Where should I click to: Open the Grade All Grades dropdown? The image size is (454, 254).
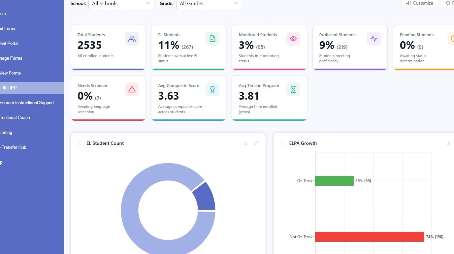pos(209,4)
